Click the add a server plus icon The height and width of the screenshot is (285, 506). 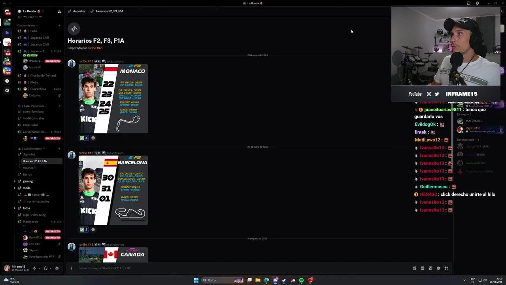[7, 81]
